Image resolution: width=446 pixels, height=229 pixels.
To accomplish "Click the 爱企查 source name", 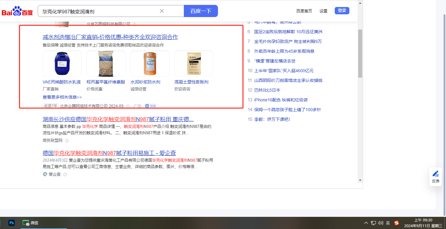I will (x=55, y=174).
